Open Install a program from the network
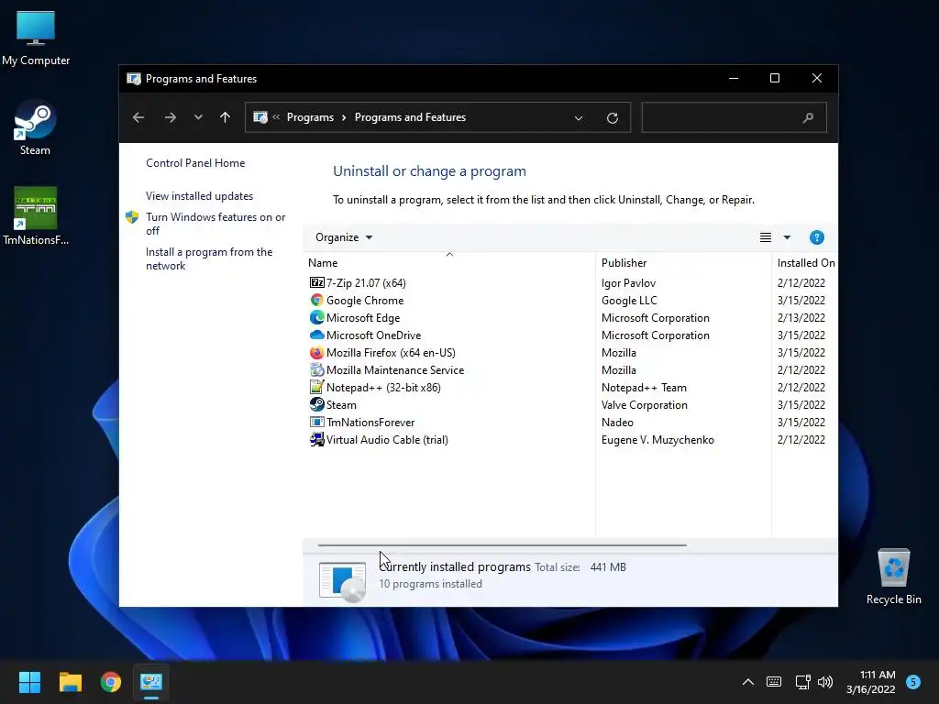 click(209, 258)
